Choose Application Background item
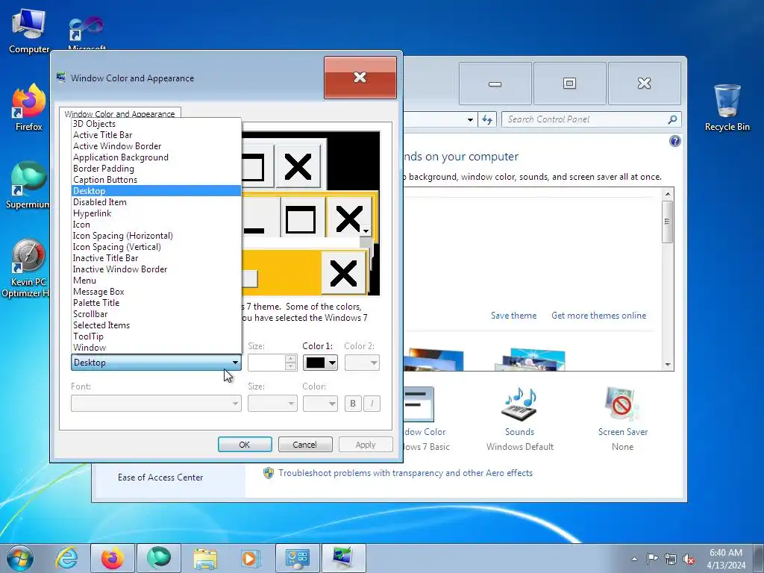764x573 pixels. pos(156,157)
